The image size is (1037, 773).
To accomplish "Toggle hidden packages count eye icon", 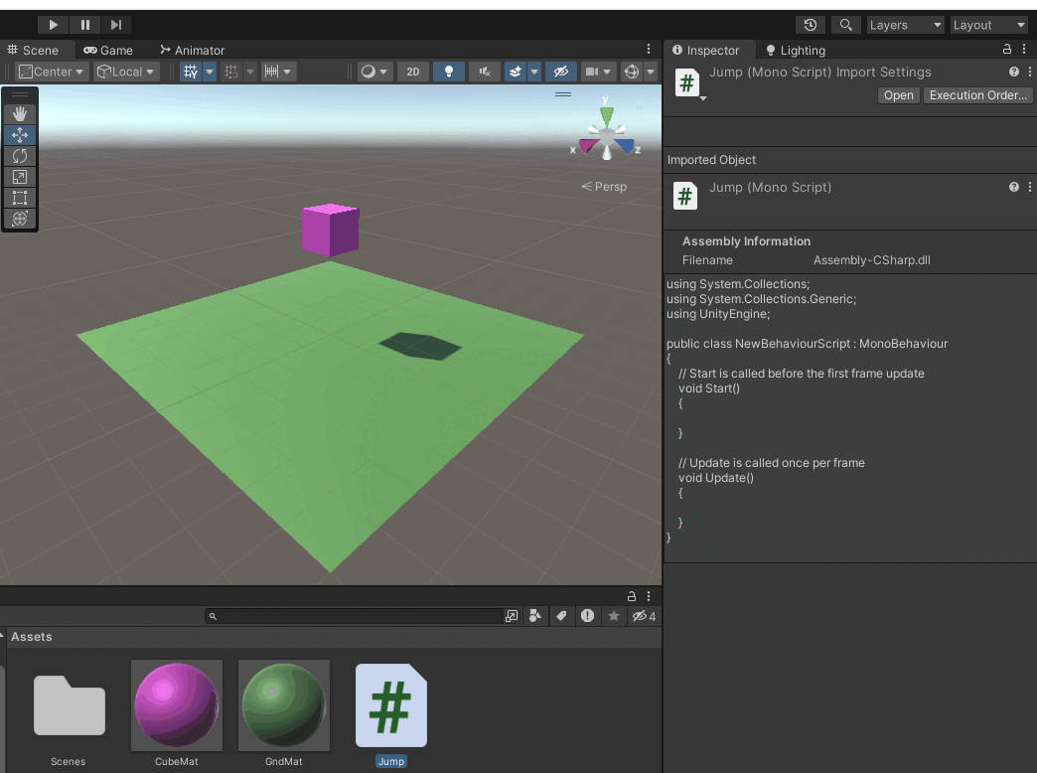I will 644,616.
